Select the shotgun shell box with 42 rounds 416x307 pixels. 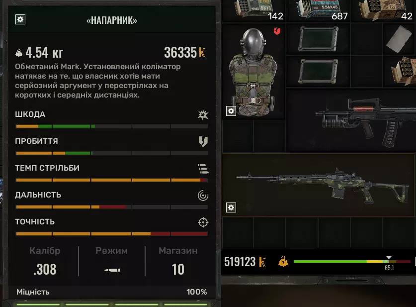384,11
